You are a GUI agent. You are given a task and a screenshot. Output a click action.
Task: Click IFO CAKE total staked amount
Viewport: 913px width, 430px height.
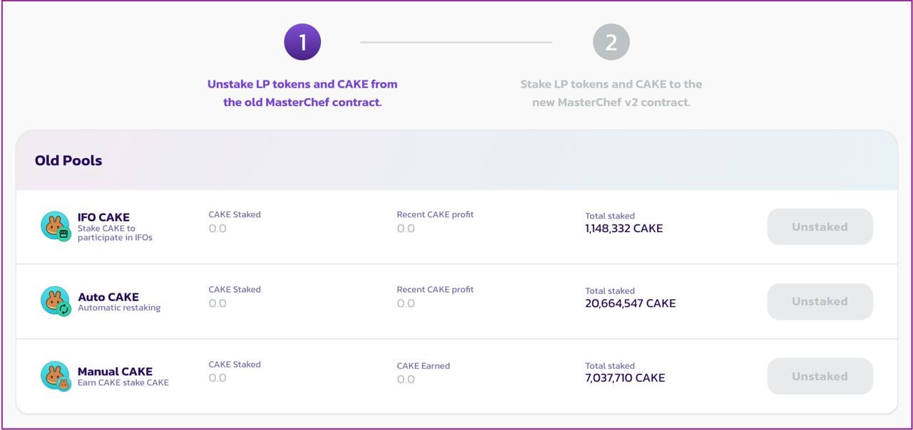(x=624, y=229)
